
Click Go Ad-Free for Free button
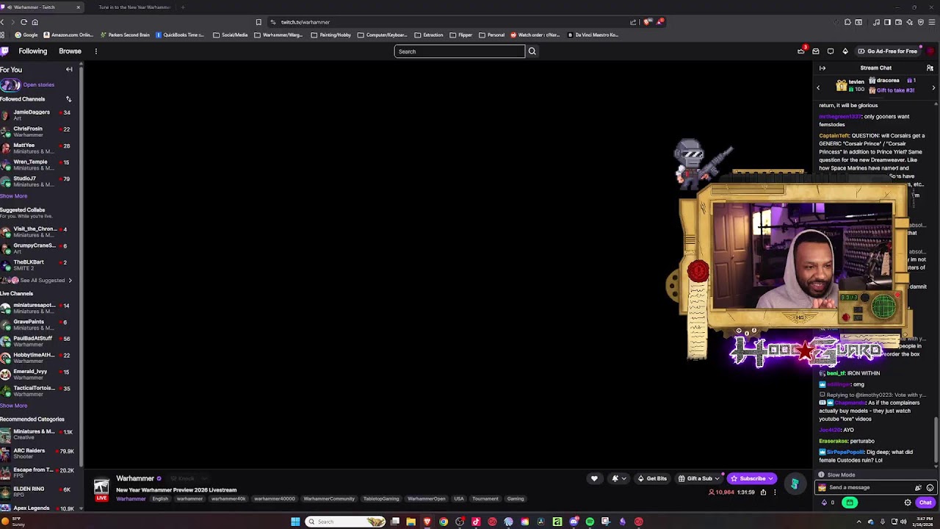(x=887, y=51)
